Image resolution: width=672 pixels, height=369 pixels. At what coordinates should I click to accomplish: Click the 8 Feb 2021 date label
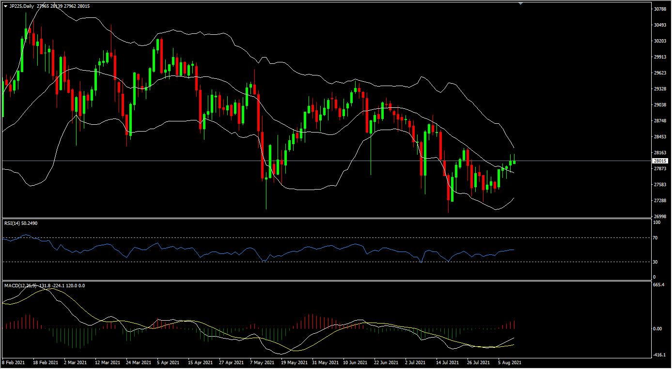point(14,362)
